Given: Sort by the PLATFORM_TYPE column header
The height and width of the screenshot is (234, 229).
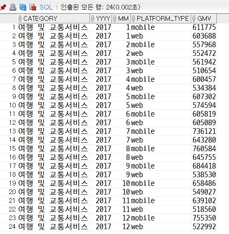Looking at the screenshot, I should 161,19.
